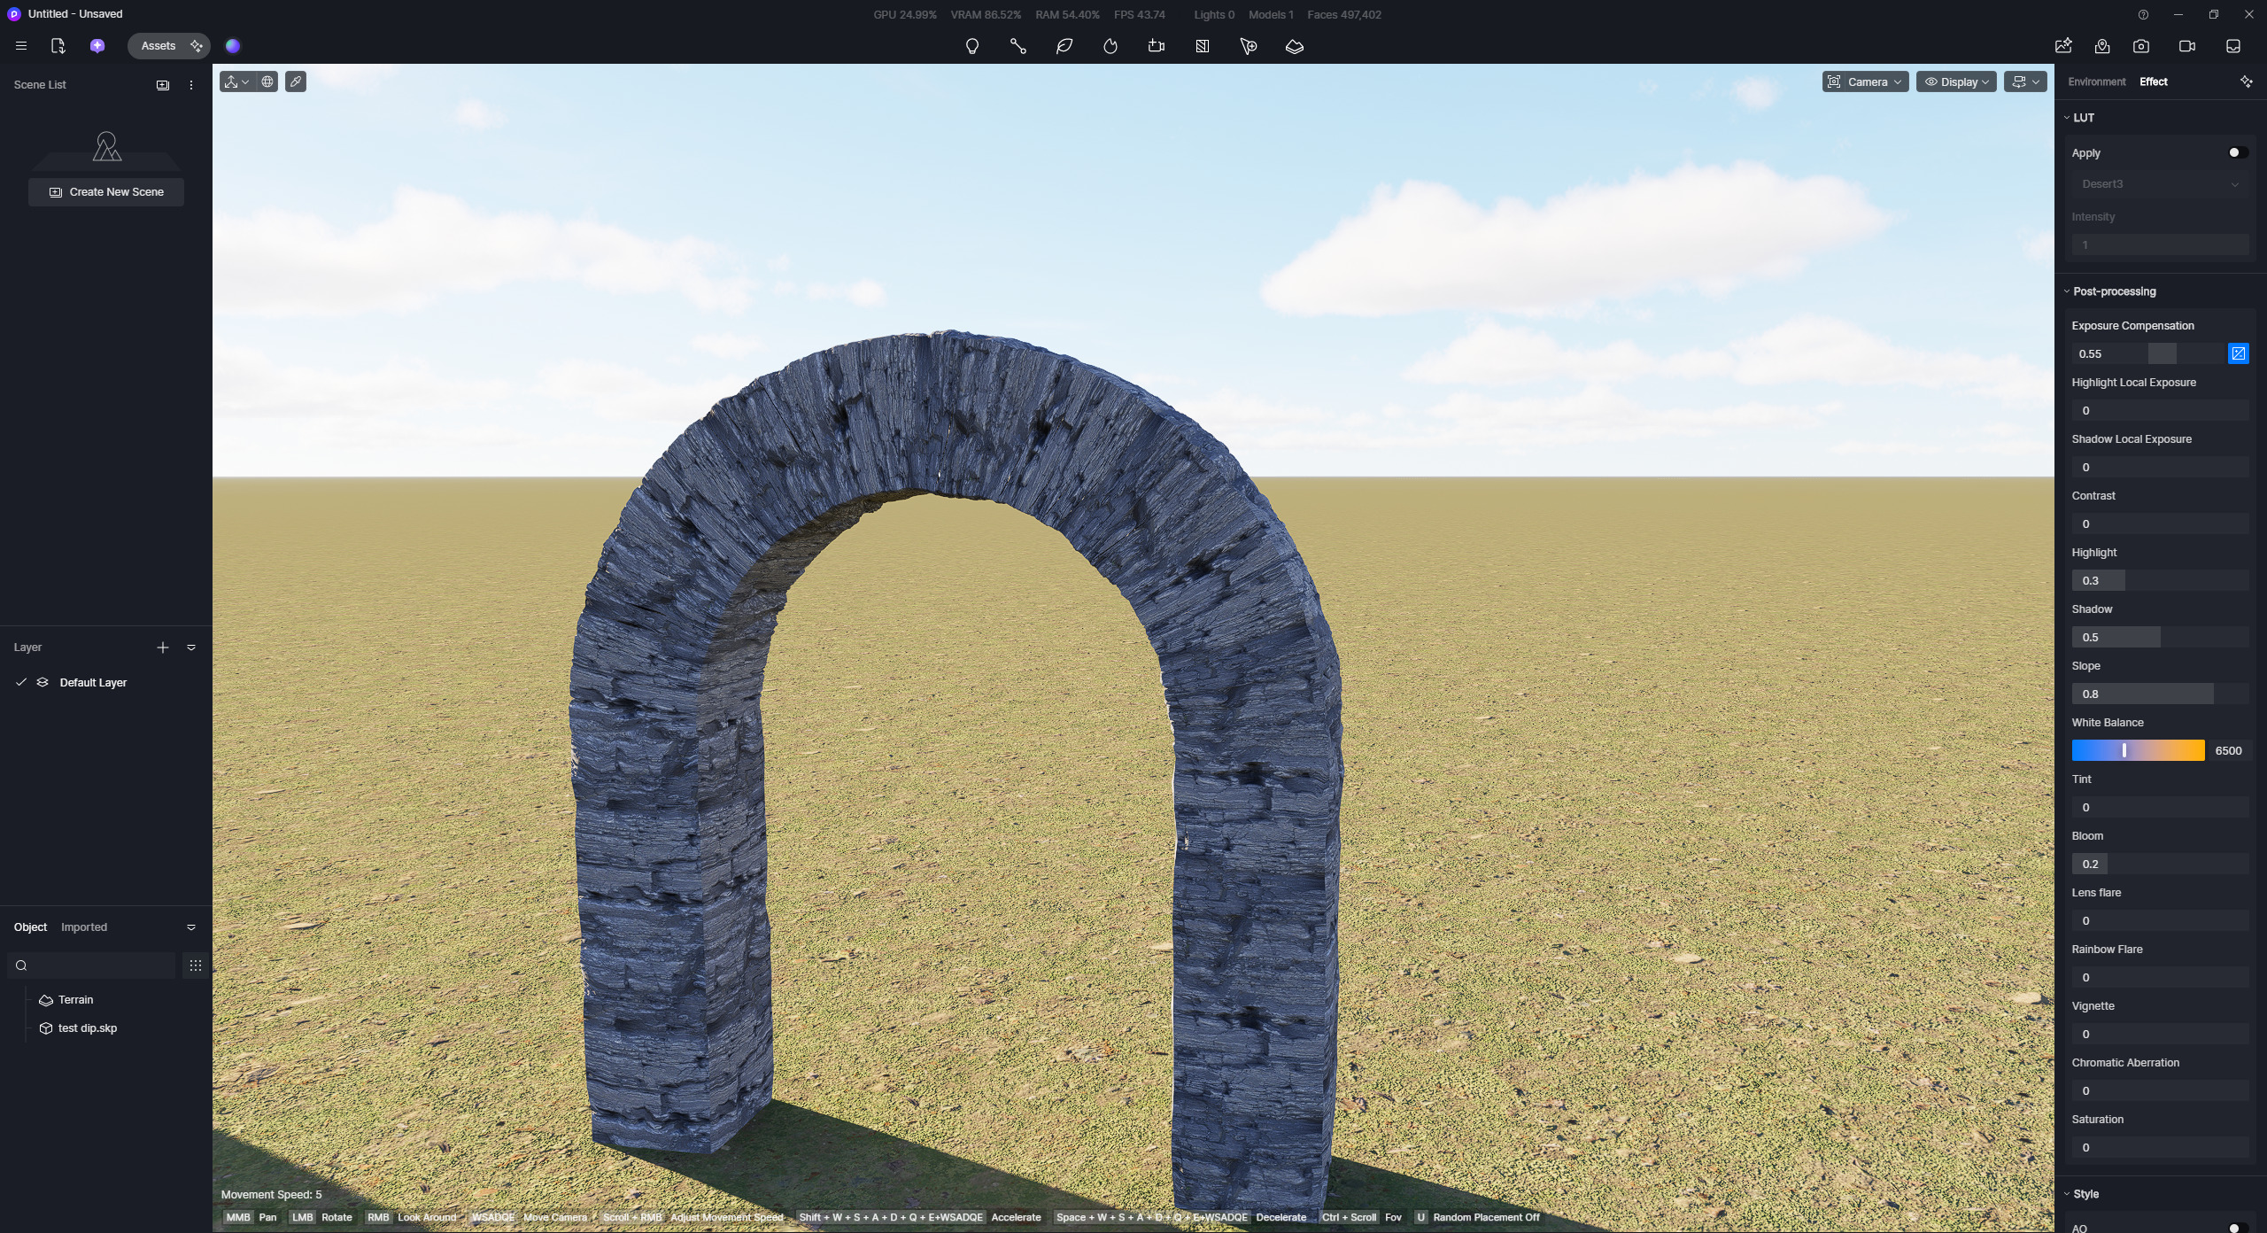This screenshot has width=2267, height=1233.
Task: Open the Assets button
Action: click(x=159, y=46)
